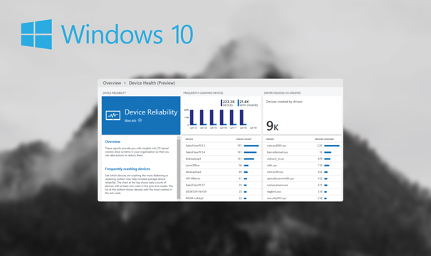
Task: Click the DEVICES CRASHED column header
Action: pyautogui.click(x=324, y=139)
